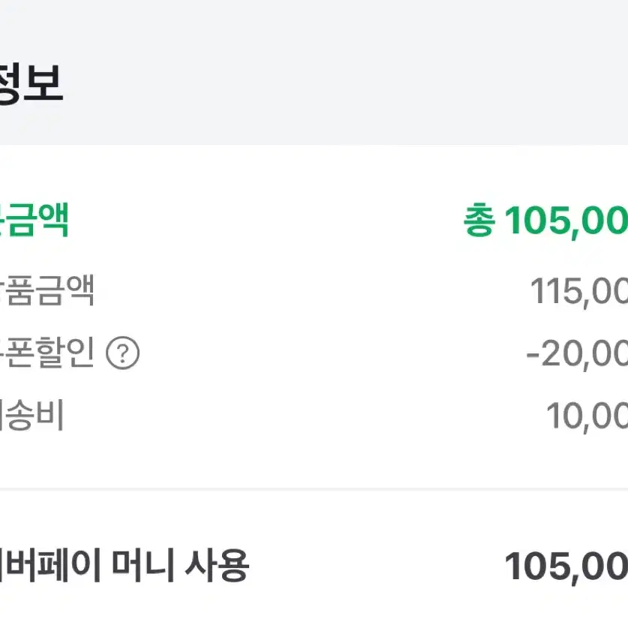
Task: Click the green 총 prefix text
Action: (479, 221)
